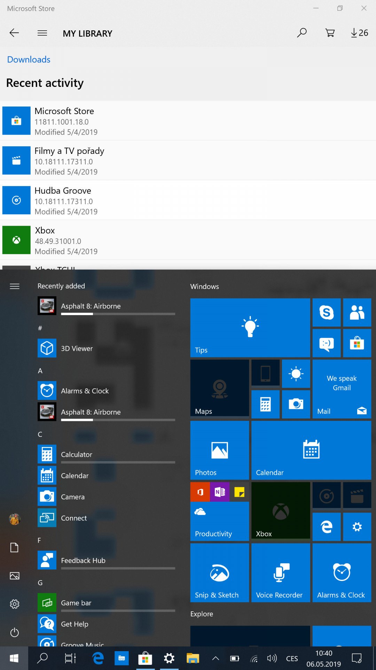Viewport: 376px width, 670px height.
Task: Open Task View on taskbar
Action: point(70,658)
